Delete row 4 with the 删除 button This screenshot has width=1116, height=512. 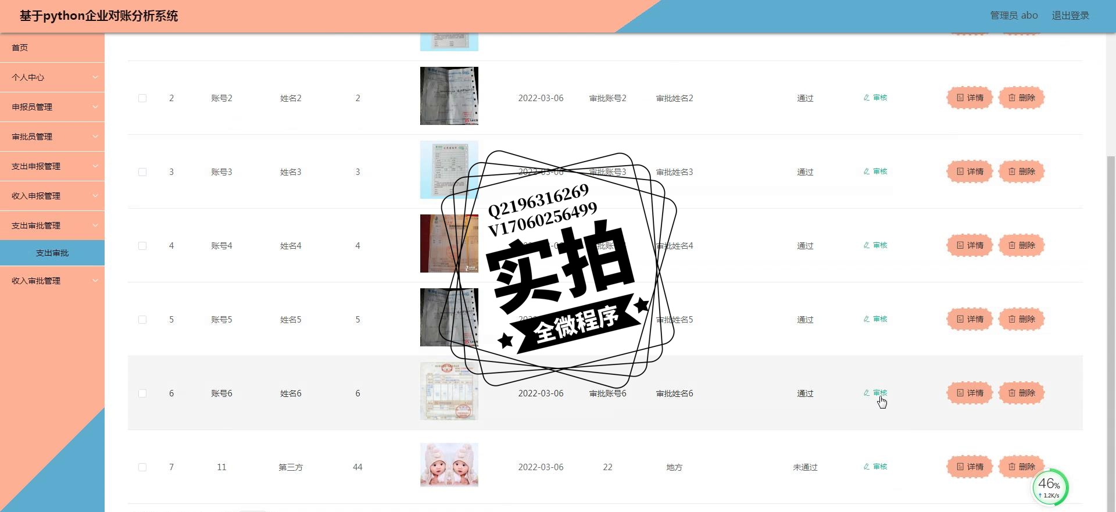(x=1021, y=245)
